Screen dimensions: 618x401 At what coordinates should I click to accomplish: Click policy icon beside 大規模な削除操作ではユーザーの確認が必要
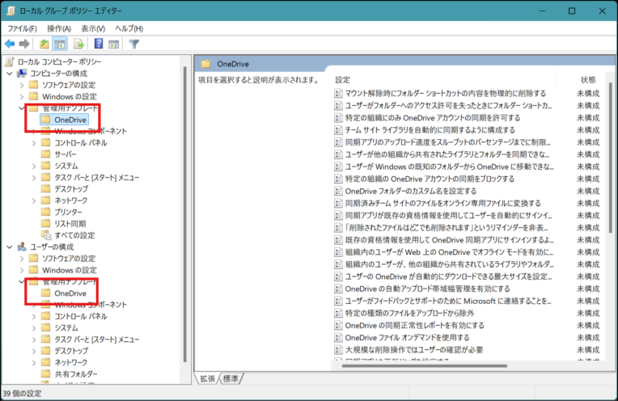338,350
